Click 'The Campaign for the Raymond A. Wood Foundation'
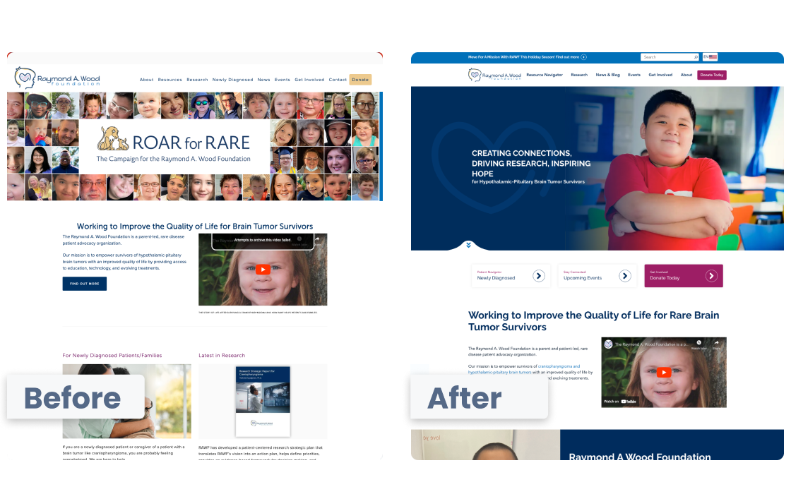 (174, 159)
